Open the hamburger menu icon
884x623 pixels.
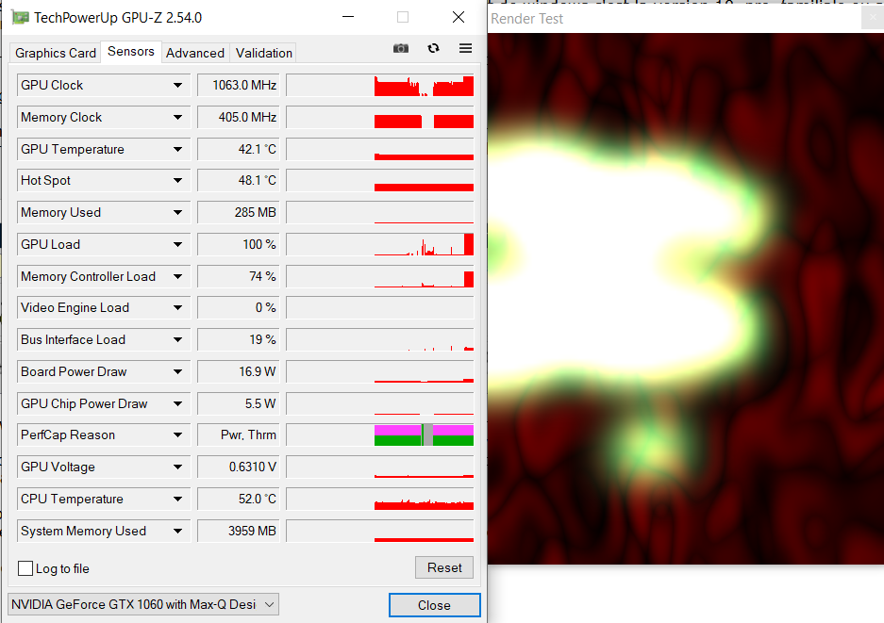pyautogui.click(x=465, y=48)
